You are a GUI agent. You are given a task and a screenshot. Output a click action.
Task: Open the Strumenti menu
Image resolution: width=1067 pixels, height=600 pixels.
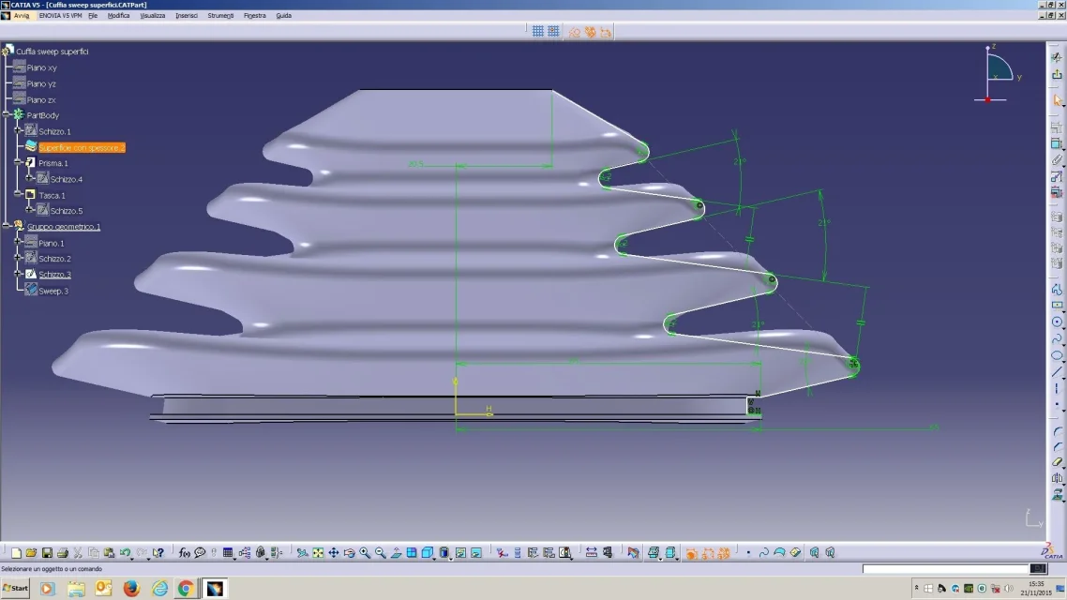[220, 16]
